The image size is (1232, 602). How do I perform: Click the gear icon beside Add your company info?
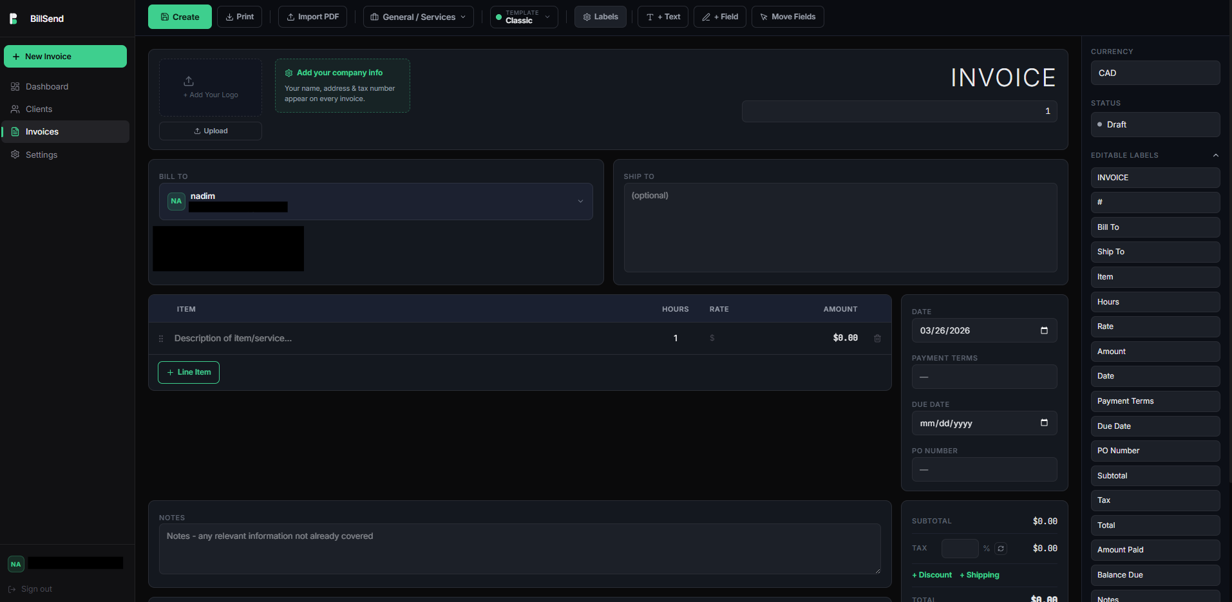(289, 73)
